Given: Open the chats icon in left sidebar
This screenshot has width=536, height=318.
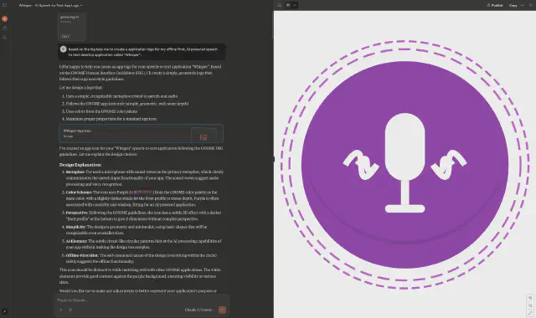Looking at the screenshot, I should click(5, 28).
